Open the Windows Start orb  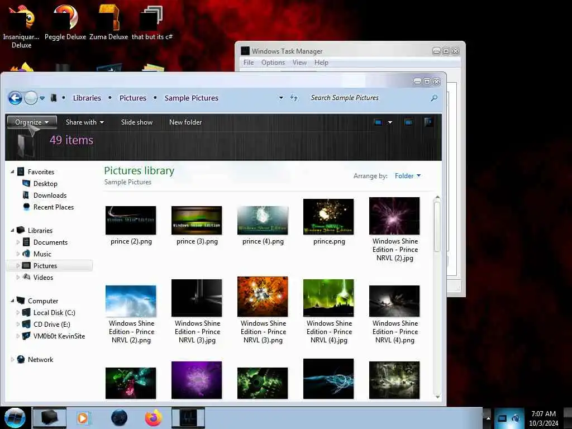[x=15, y=418]
